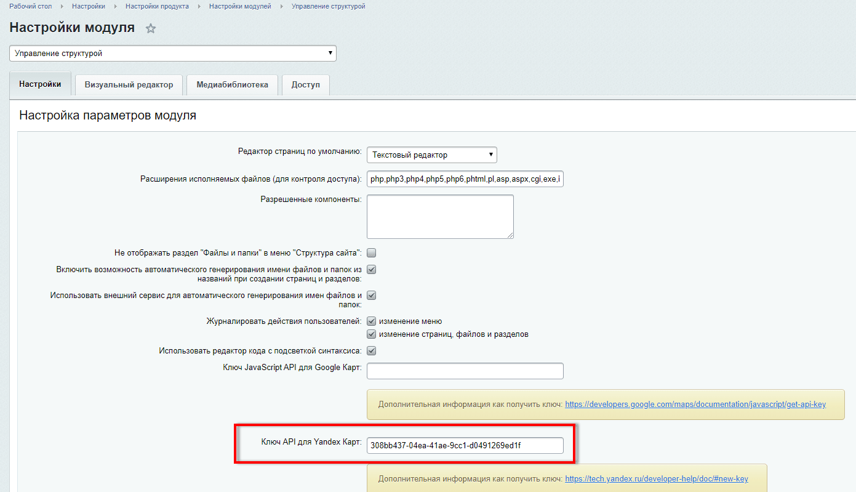Open Yandex developer-help new-key link
Screen dimensions: 856x492
pos(656,478)
